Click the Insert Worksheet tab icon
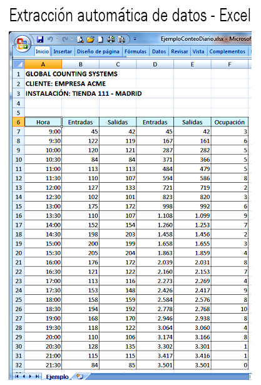Image resolution: width=261 pixels, height=385 pixels. pos(80,376)
